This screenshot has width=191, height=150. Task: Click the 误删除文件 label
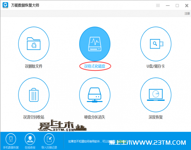pos(34,66)
